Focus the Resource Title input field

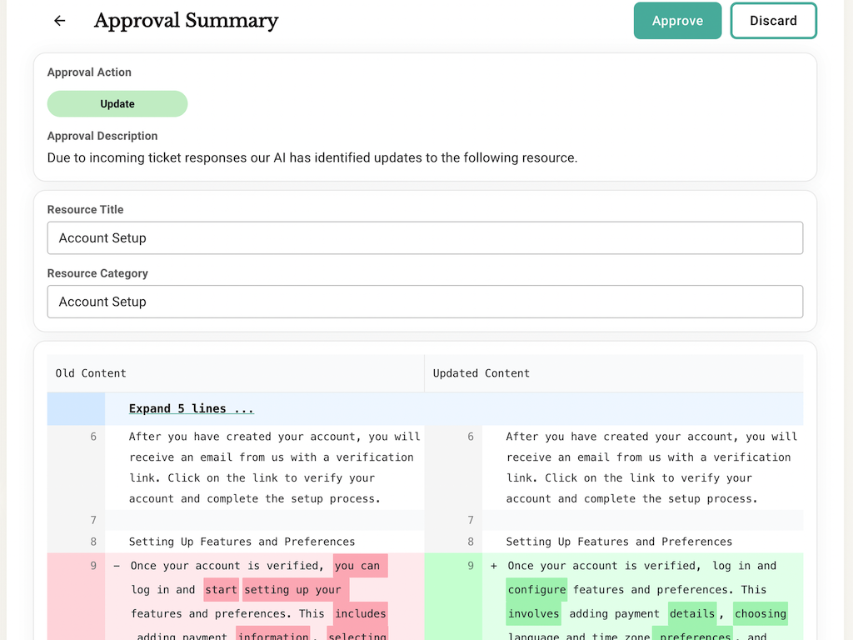click(x=425, y=237)
